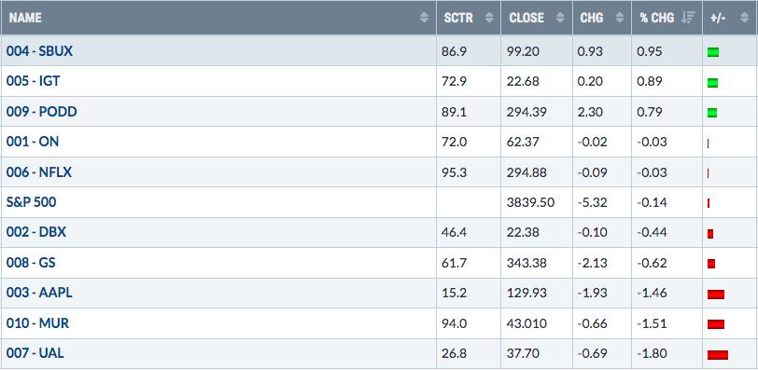This screenshot has width=758, height=370.
Task: Open the 004 - SBUX link
Action: 39,51
